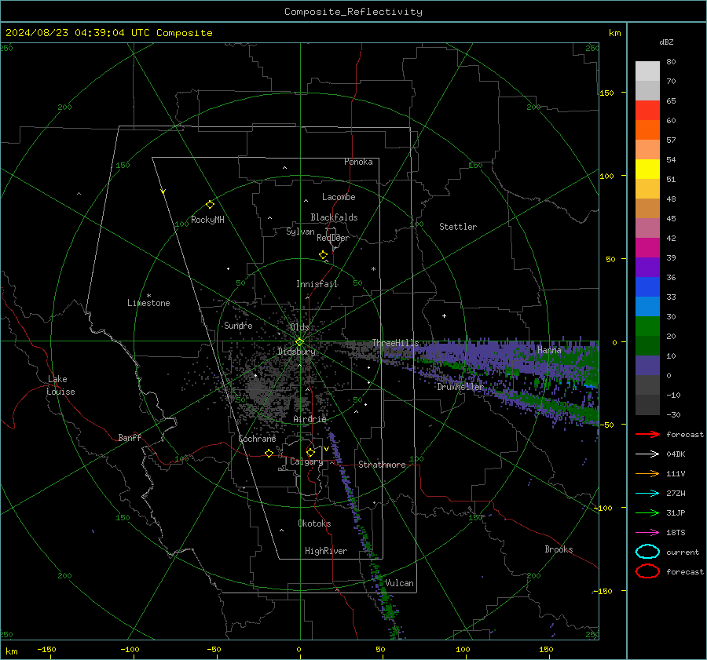Screen dimensions: 707x660
Task: Click the white plus marker south of Stettler
Action: point(444,315)
